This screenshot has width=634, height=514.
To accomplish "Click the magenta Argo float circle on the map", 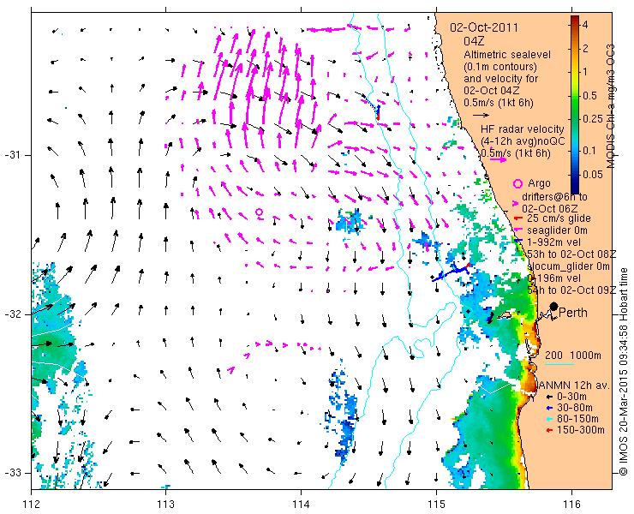I will pyautogui.click(x=260, y=212).
